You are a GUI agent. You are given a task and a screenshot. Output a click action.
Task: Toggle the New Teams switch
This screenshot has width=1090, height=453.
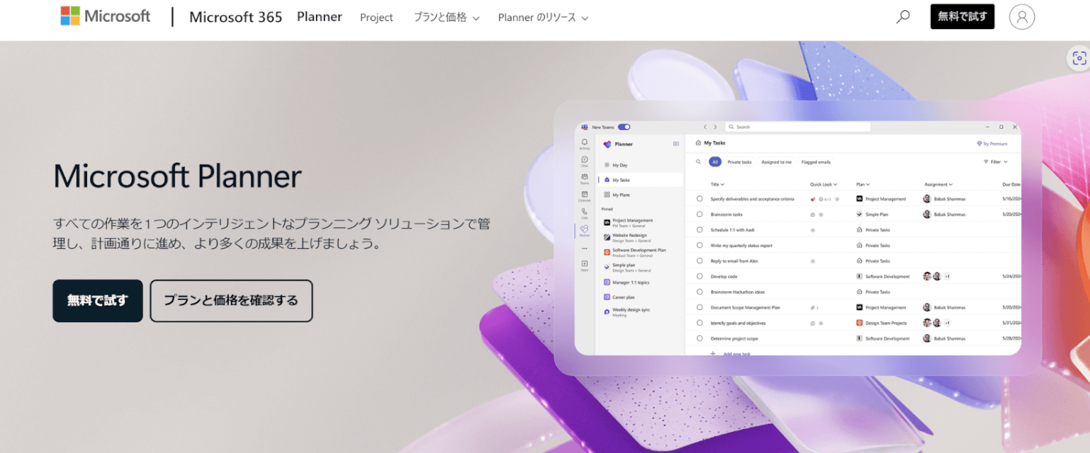tap(624, 127)
